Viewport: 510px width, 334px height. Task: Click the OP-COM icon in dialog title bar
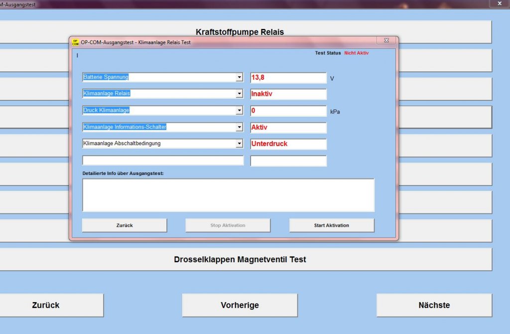(75, 42)
